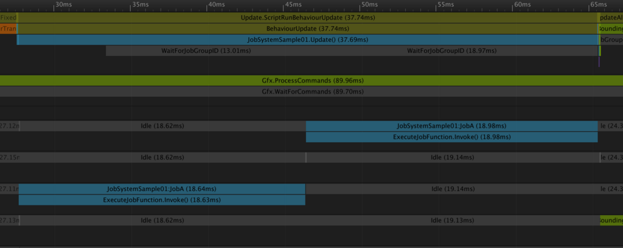Select the JobSystemSample01:JobA (18.98ms) sample
This screenshot has height=248, width=623.
[452, 126]
